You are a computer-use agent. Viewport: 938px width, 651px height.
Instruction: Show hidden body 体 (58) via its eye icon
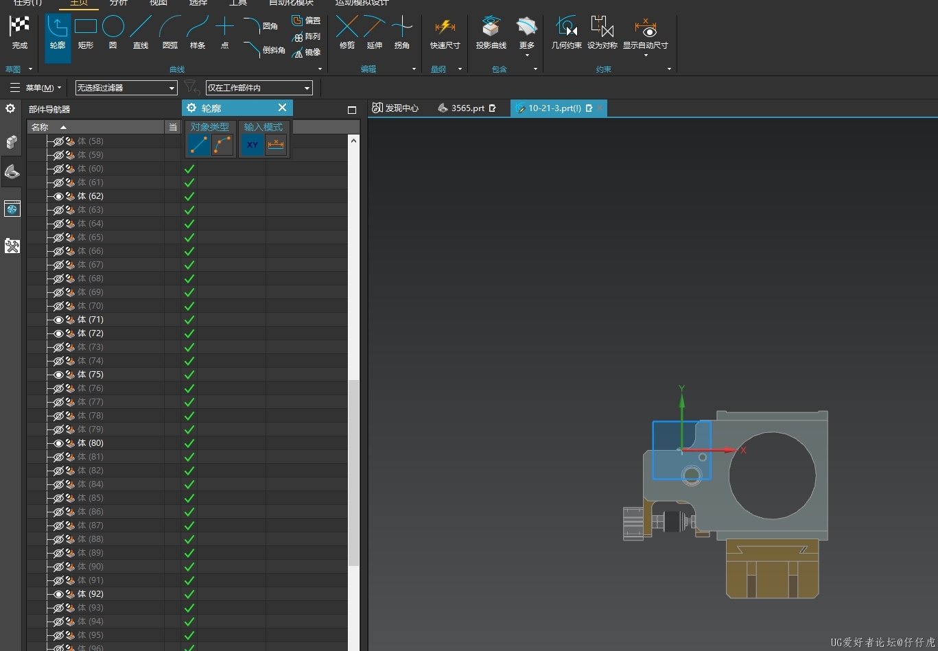click(58, 141)
